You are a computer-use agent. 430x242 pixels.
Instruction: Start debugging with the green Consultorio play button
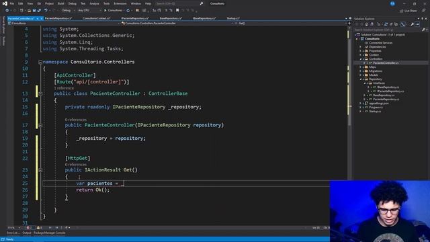(113, 11)
